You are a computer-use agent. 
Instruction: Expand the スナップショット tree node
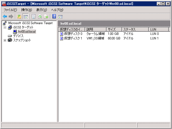tap(5, 40)
